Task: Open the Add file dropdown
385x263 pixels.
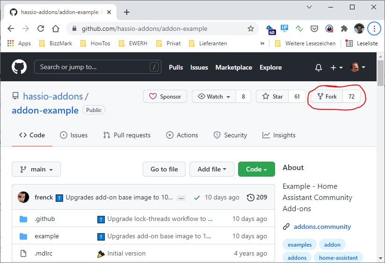Action: [211, 169]
